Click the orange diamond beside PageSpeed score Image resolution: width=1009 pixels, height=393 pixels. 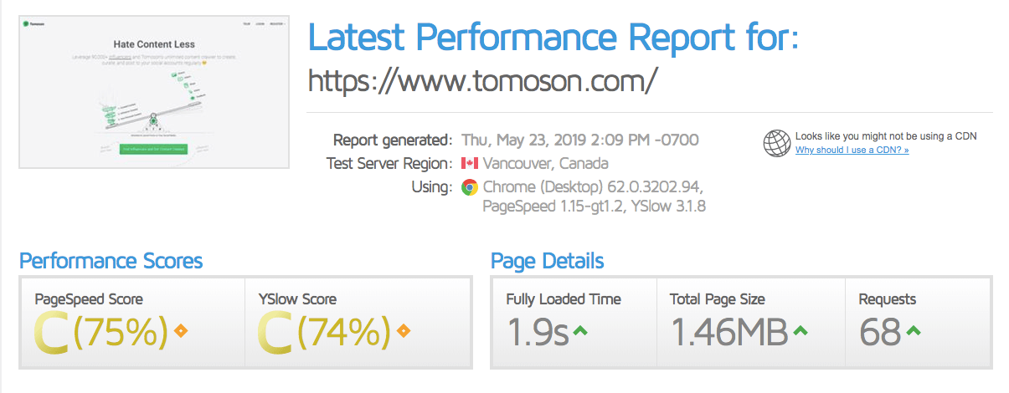[x=179, y=332]
